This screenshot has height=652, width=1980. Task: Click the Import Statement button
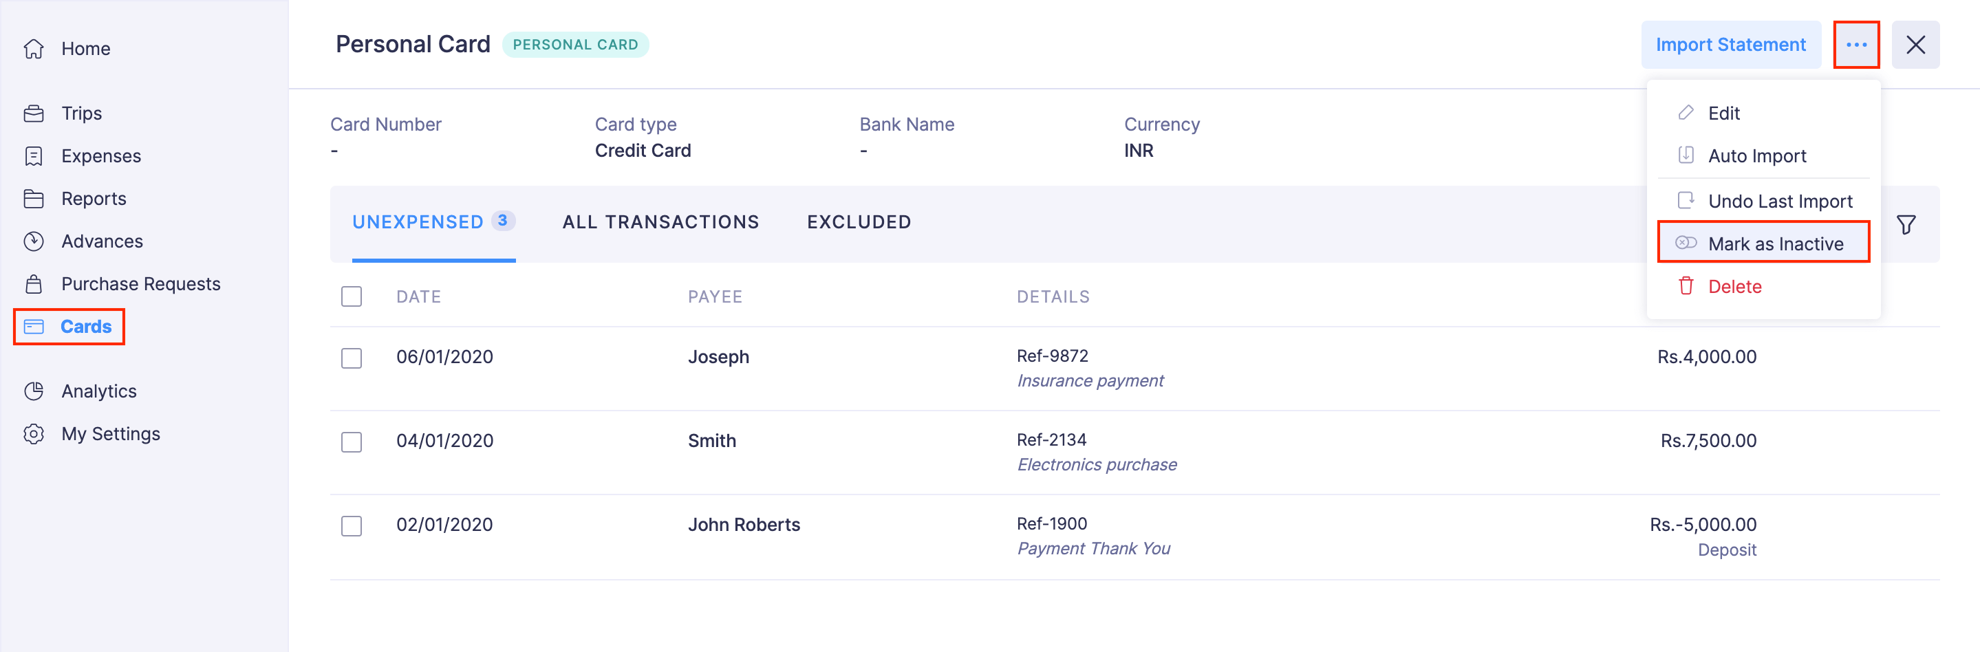pos(1730,45)
